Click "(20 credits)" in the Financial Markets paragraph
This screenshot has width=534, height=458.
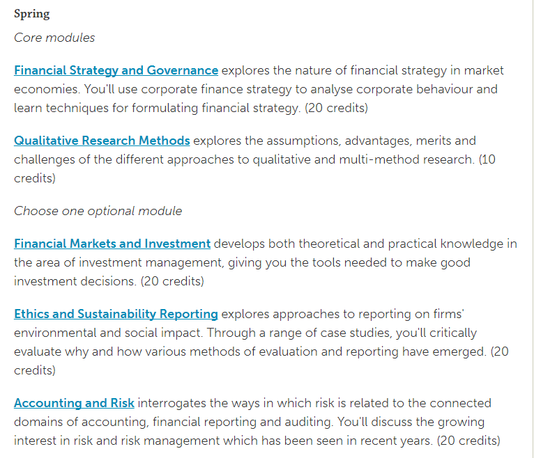click(x=172, y=281)
